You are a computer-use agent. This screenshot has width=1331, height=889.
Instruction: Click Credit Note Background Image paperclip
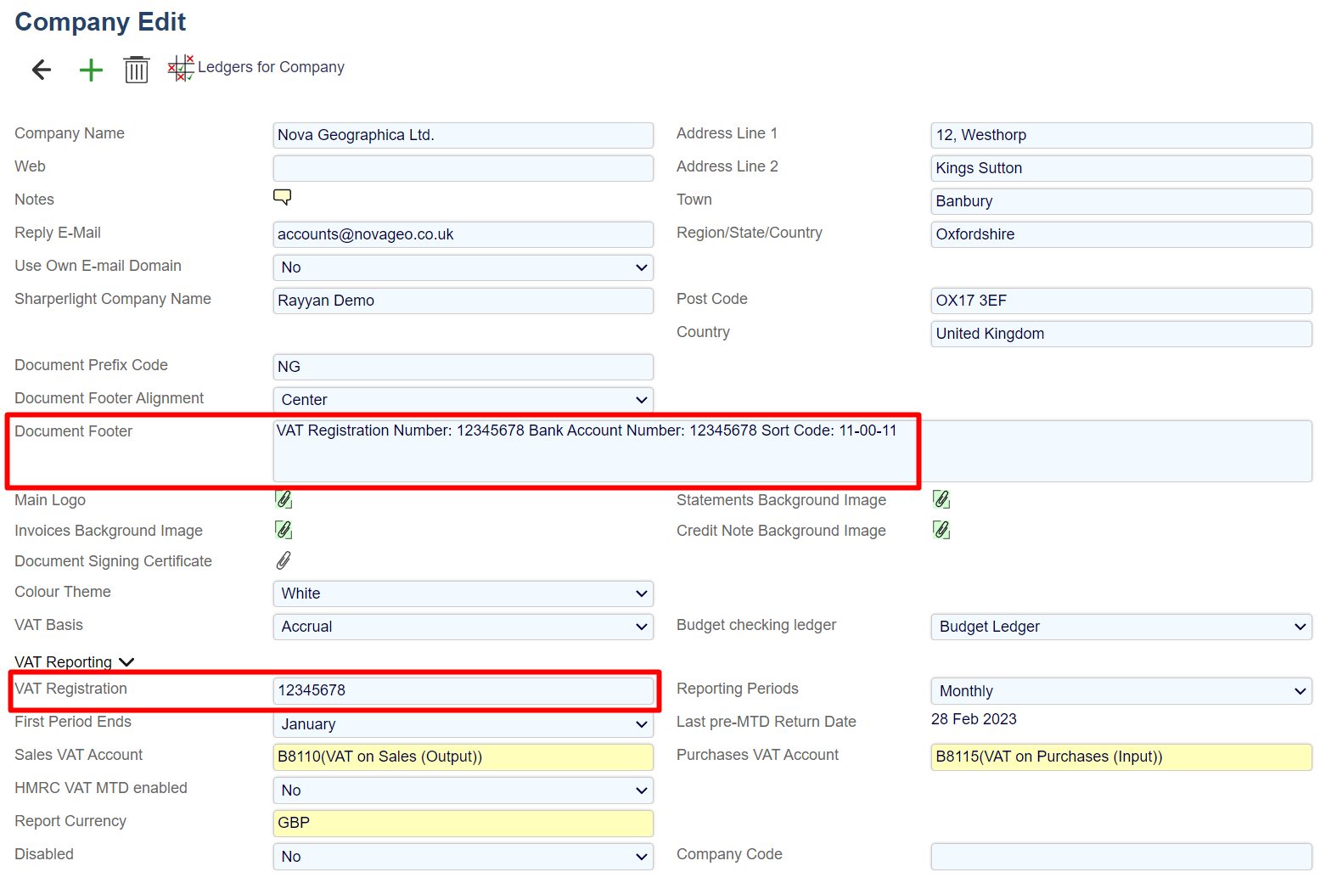pos(941,531)
